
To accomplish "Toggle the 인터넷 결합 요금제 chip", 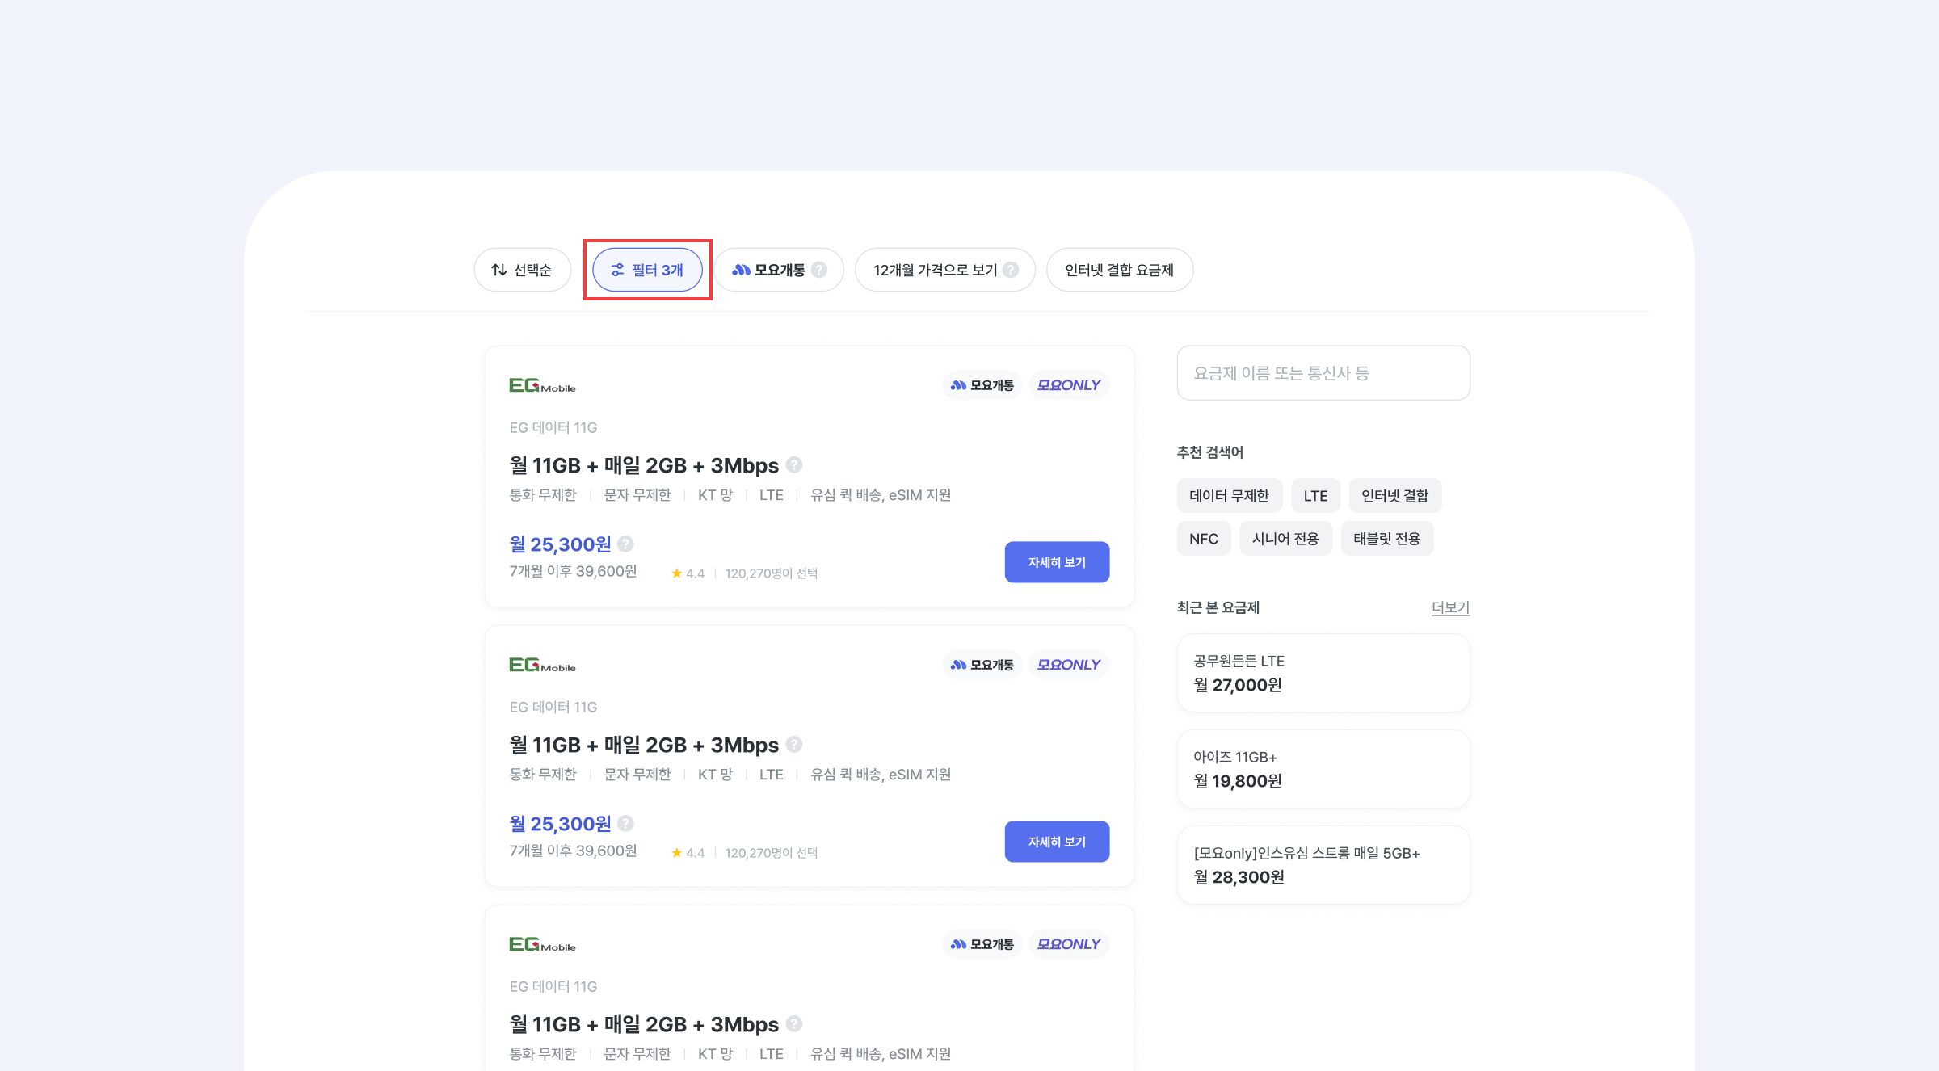I will (x=1119, y=270).
